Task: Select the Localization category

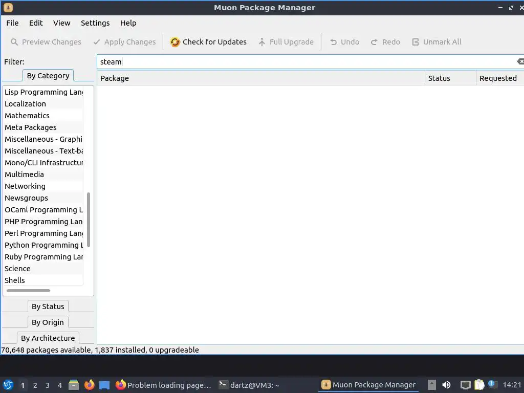Action: [43, 104]
